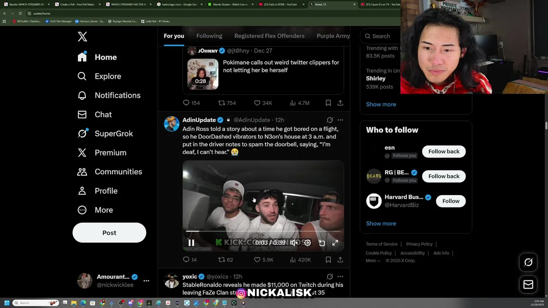Bookmark the J0hnny Pokimane post
548x308 pixels.
coord(328,103)
